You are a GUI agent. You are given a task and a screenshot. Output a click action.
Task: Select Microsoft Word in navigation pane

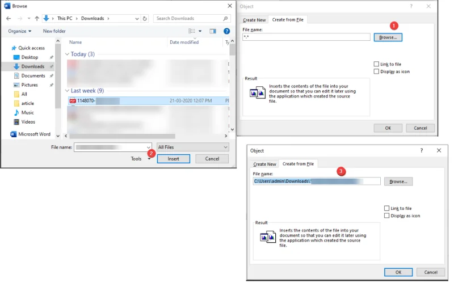(30, 134)
